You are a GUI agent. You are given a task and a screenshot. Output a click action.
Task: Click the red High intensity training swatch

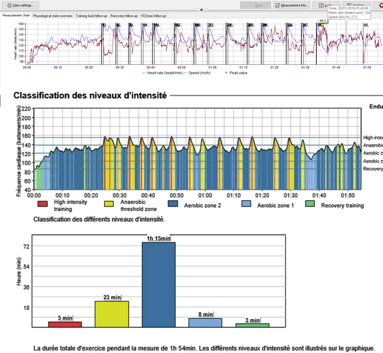click(x=42, y=204)
